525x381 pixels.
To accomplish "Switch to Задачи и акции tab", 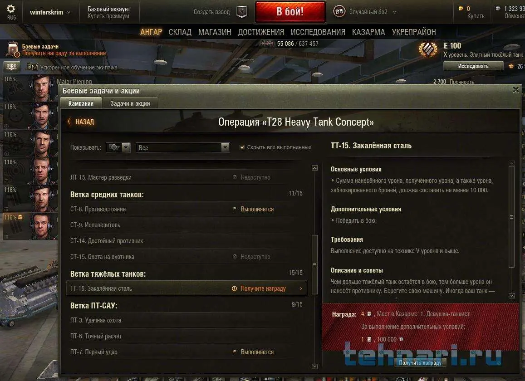I will point(130,103).
